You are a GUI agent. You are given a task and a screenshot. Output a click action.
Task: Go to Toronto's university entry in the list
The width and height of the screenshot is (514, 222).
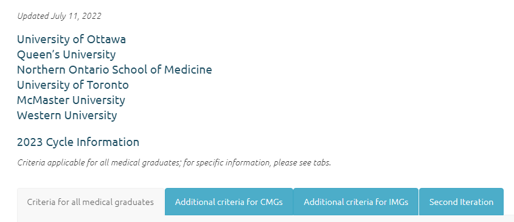click(73, 85)
